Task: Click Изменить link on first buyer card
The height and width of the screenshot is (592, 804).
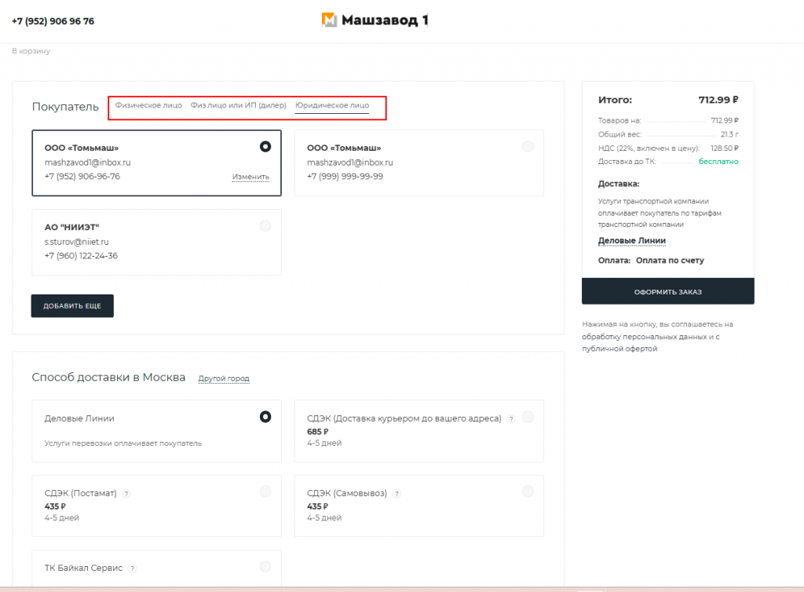Action: click(x=250, y=177)
